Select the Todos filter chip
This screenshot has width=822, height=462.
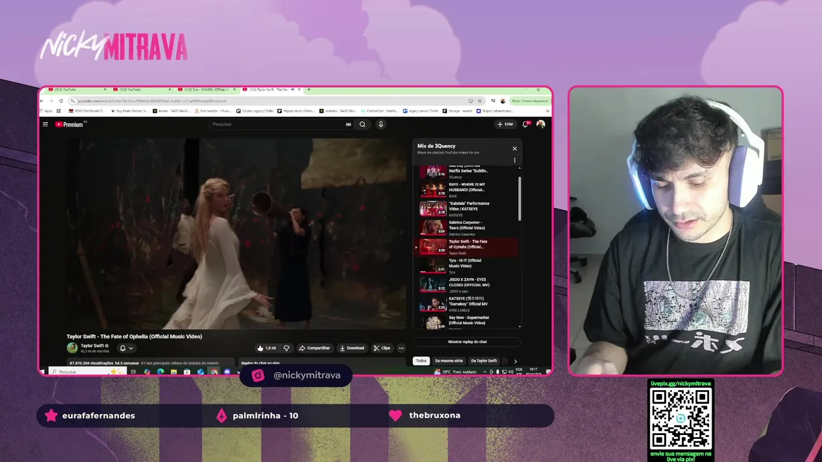pos(421,361)
